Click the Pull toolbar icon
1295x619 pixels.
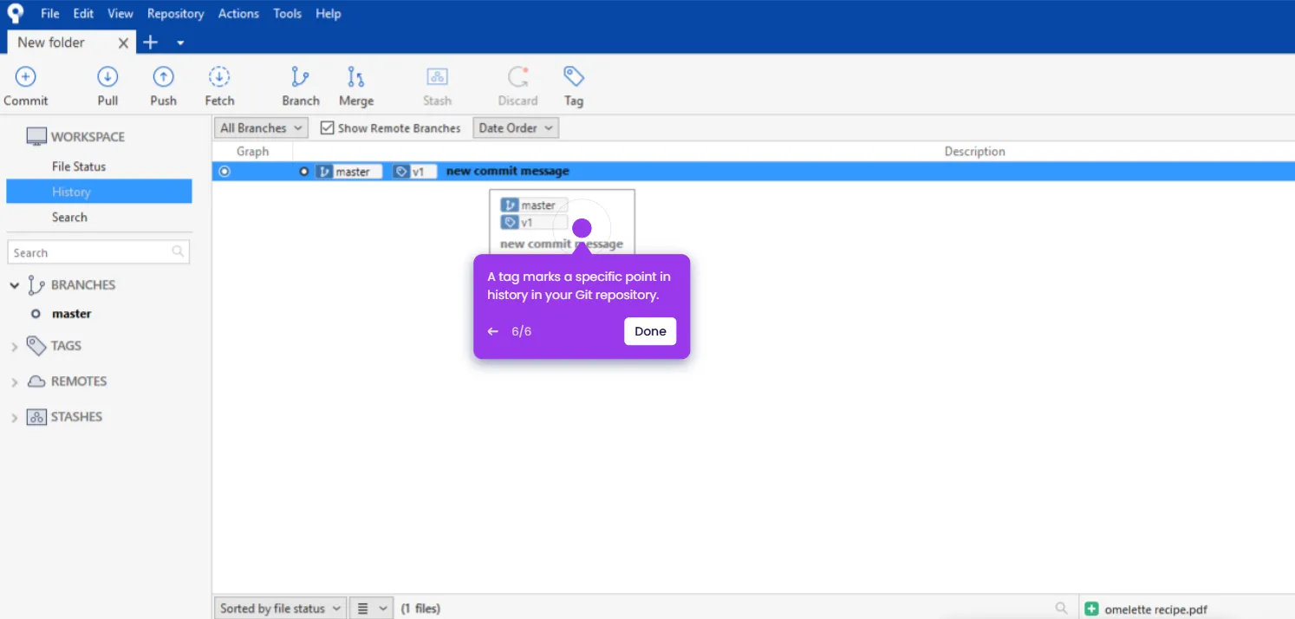tap(107, 76)
